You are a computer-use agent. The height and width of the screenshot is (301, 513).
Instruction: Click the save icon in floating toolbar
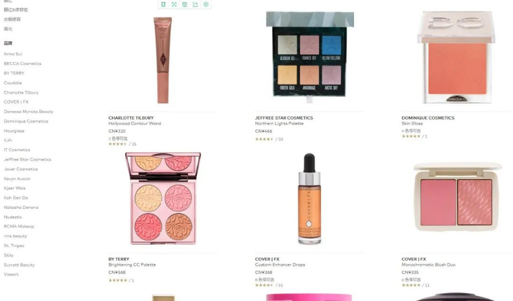[x=184, y=4]
